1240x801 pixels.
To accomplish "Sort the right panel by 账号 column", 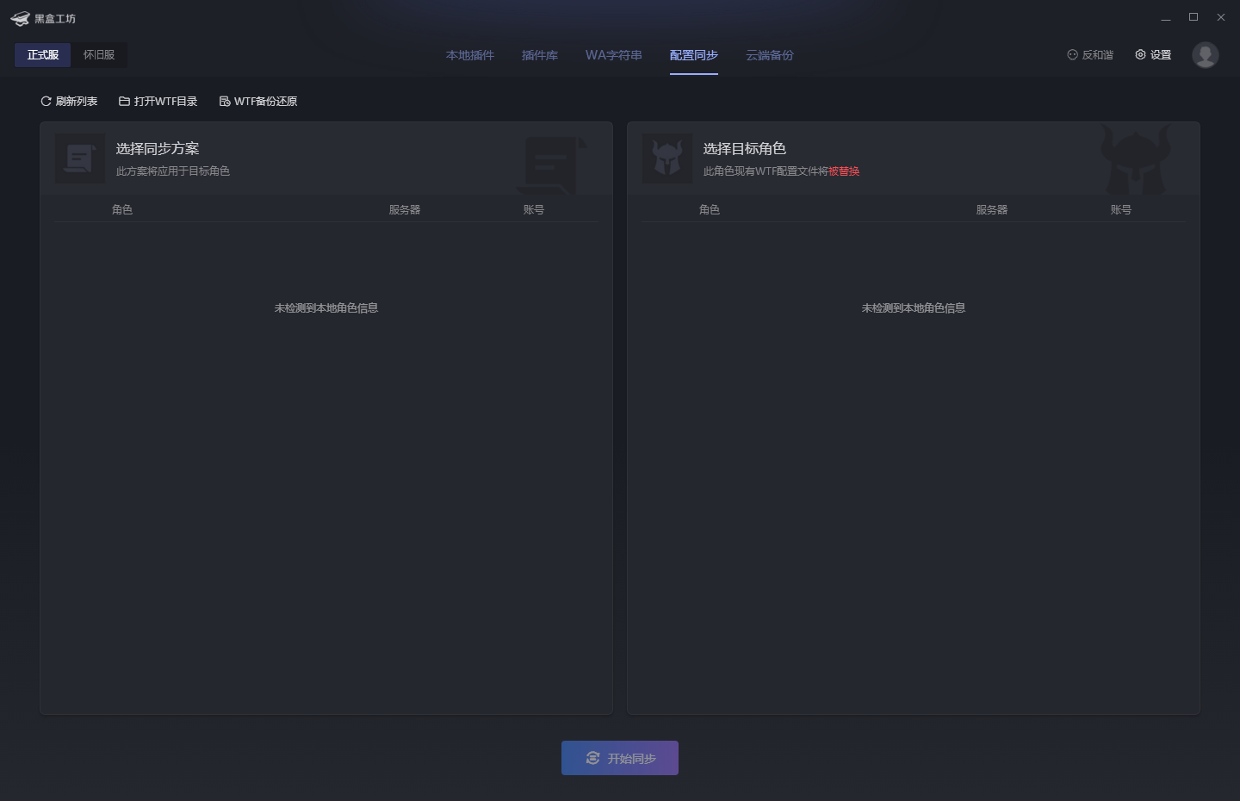I will [x=1120, y=208].
